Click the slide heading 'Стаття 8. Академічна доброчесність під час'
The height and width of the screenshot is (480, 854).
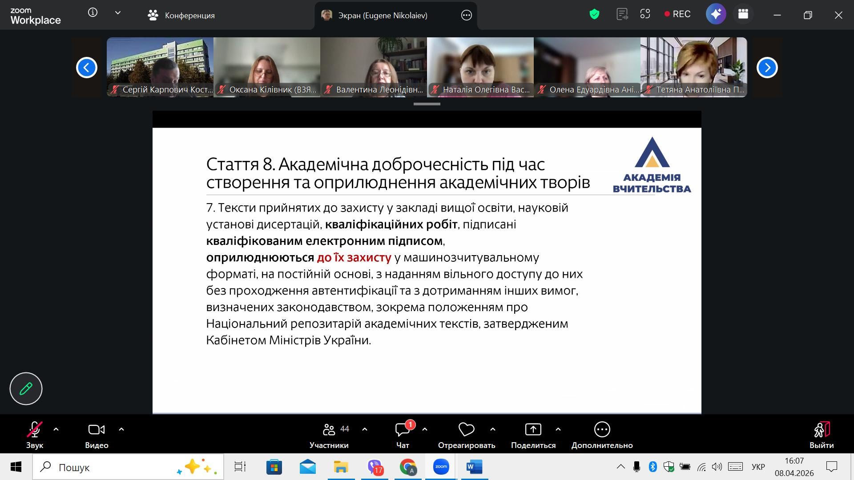(375, 164)
